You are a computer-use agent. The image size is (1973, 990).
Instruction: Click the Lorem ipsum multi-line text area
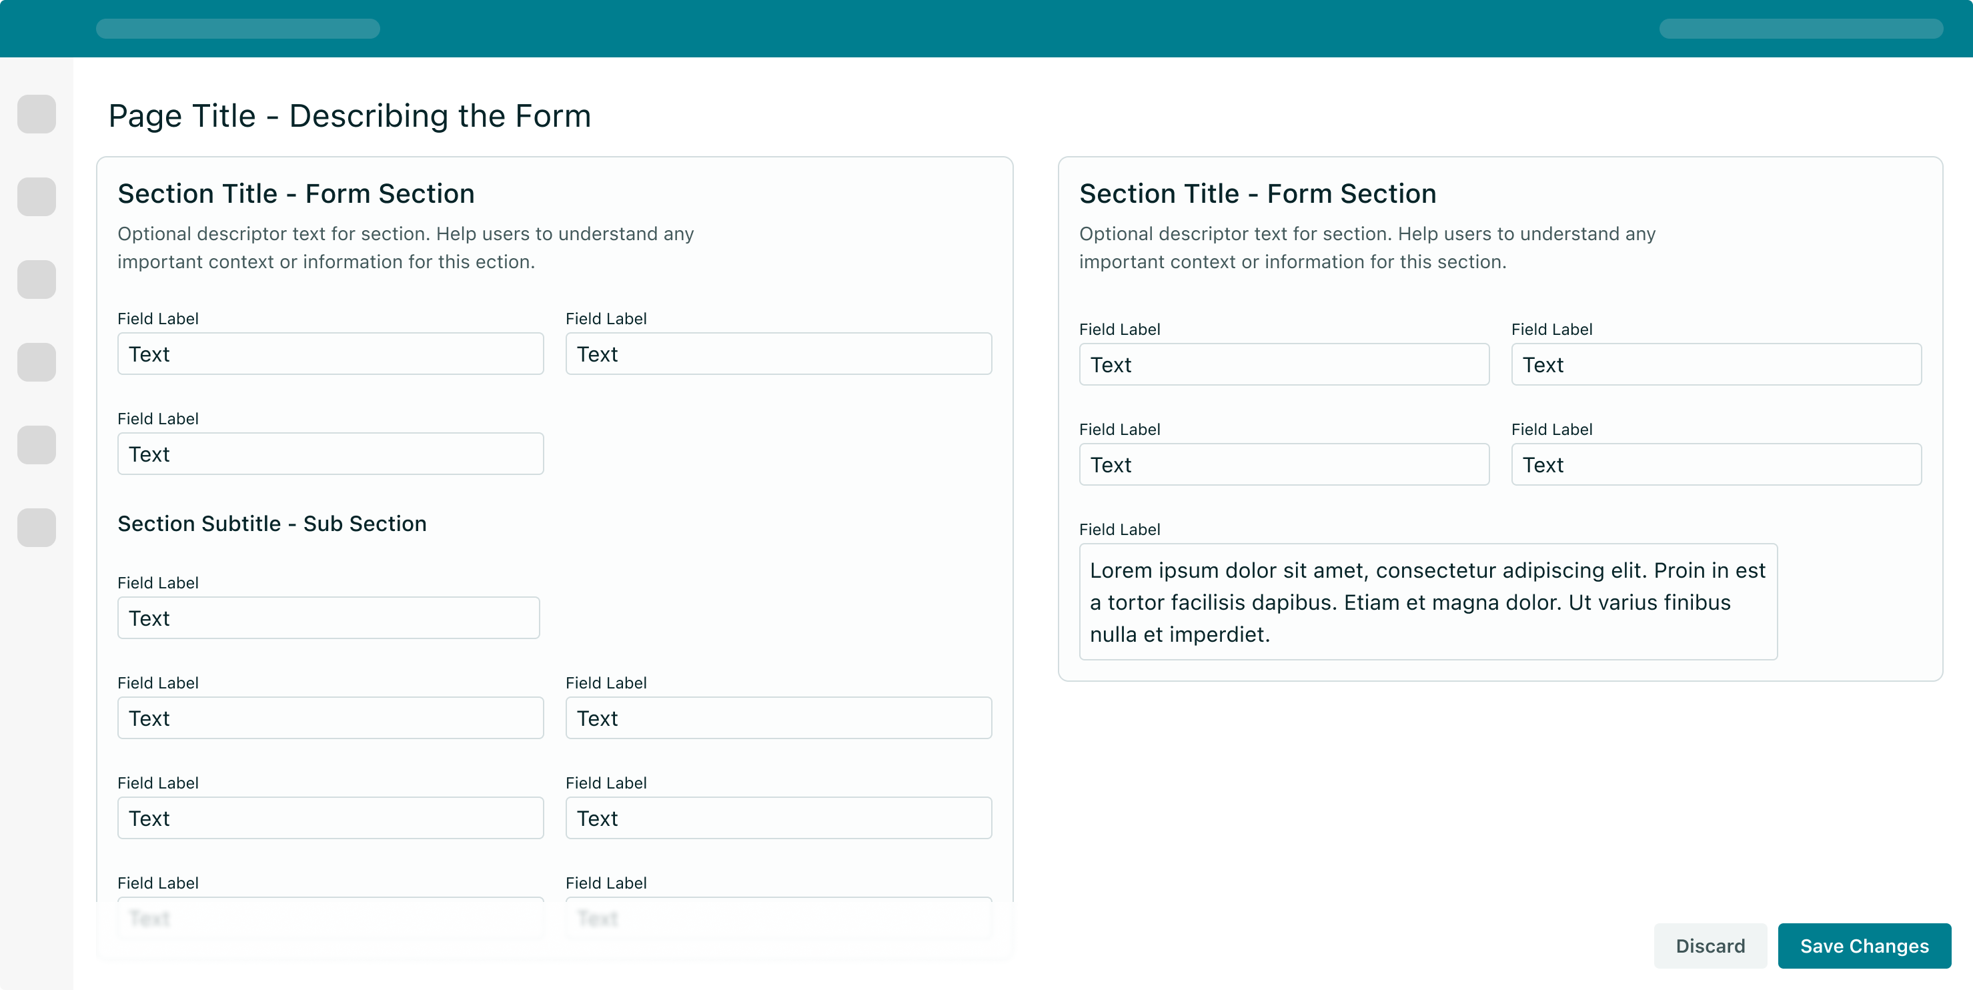(1429, 602)
